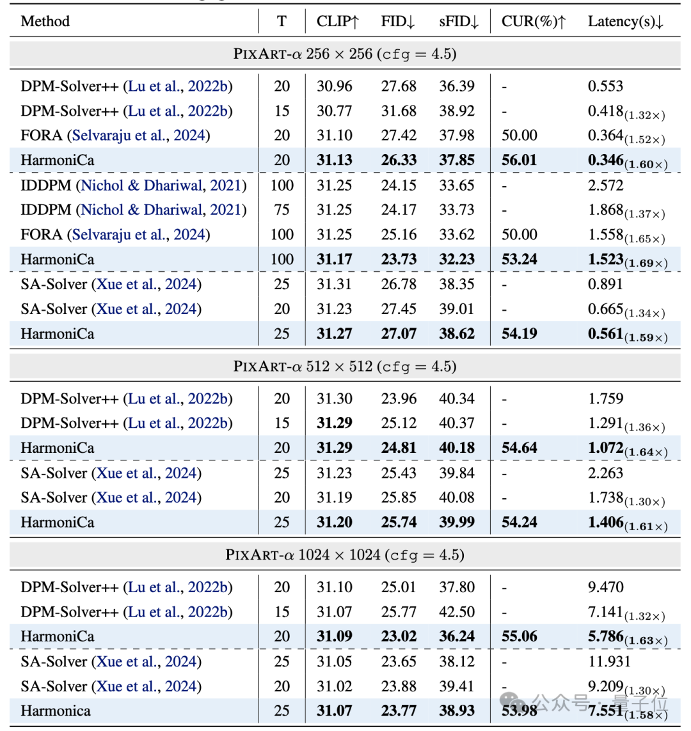Click the 56.01 CUR value cell

click(519, 160)
